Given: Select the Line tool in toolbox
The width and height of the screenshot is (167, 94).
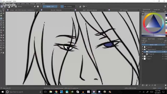Looking at the screenshot, I should tap(3, 19).
